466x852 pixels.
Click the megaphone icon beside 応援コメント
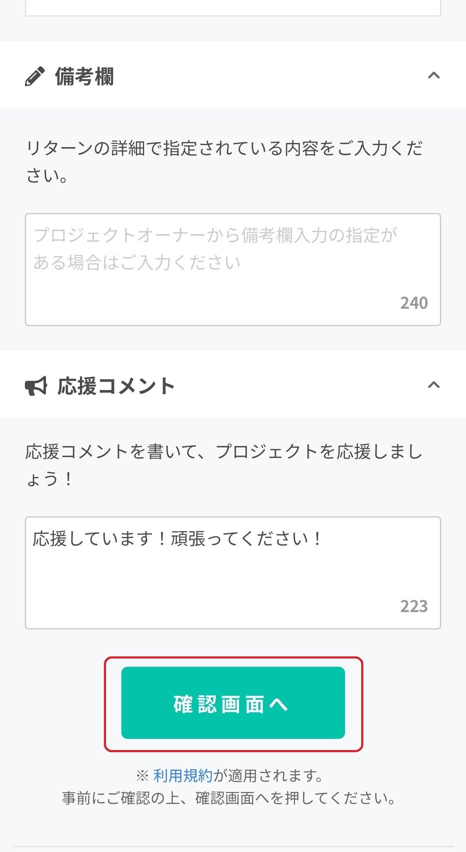pyautogui.click(x=36, y=386)
